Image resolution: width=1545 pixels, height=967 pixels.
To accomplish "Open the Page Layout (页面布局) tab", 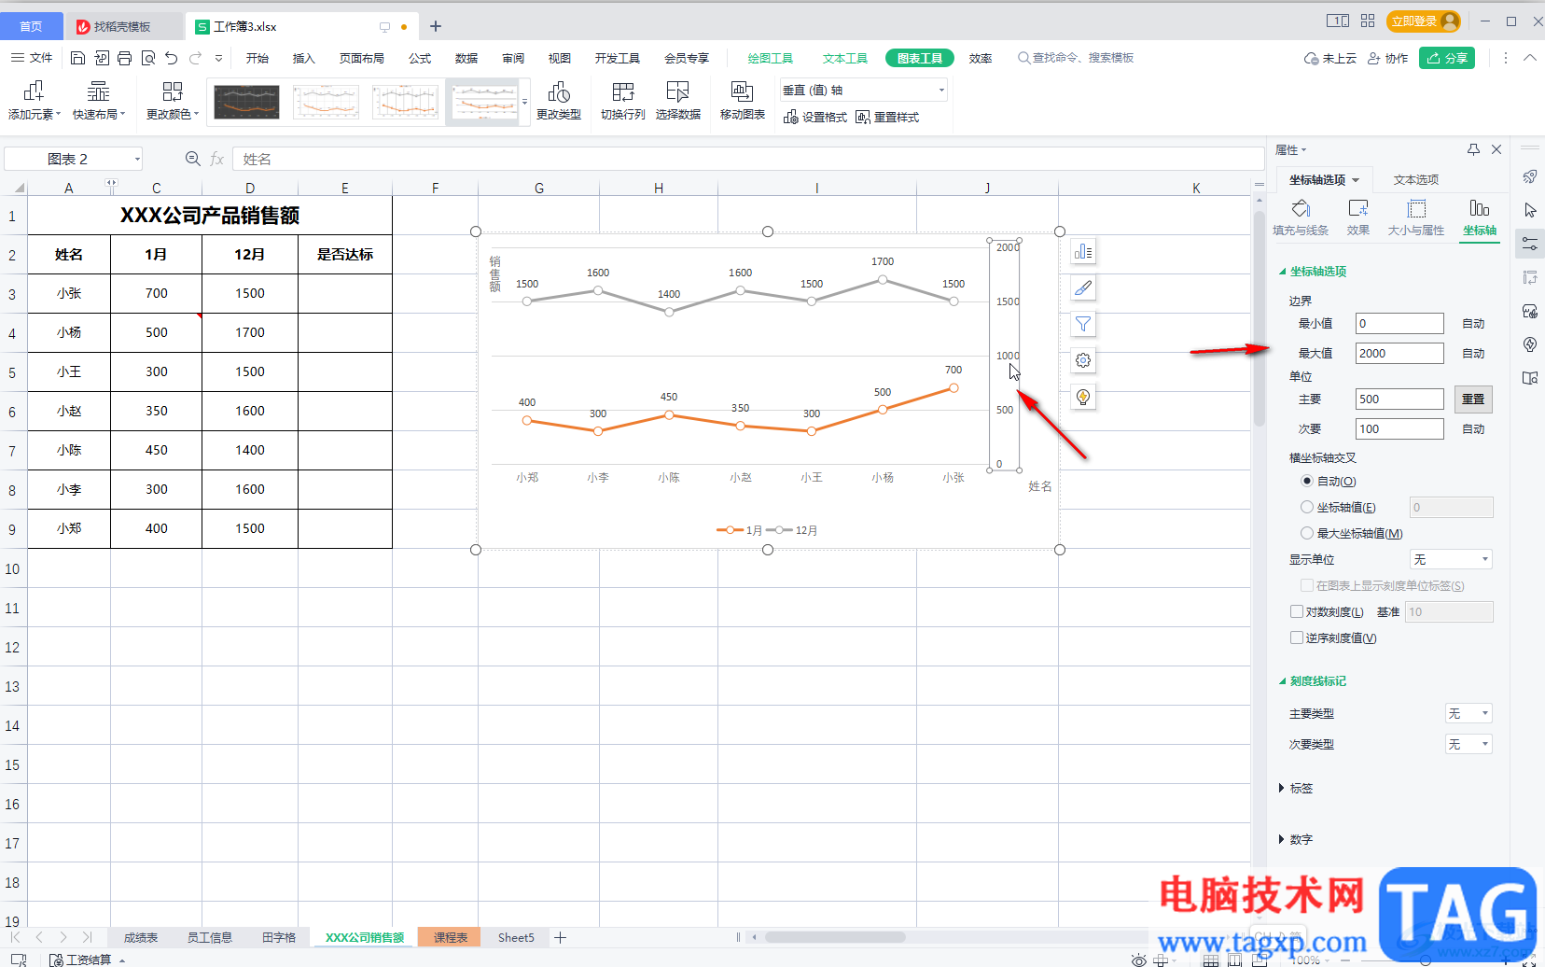I will (362, 58).
